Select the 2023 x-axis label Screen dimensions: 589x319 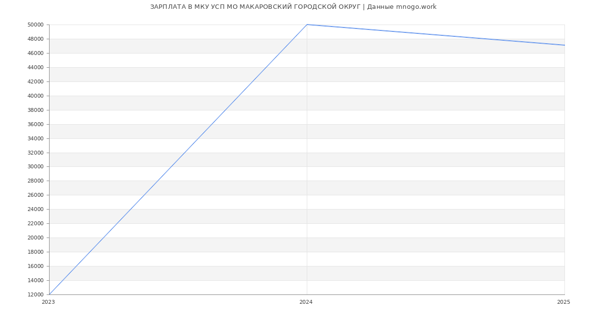point(48,302)
